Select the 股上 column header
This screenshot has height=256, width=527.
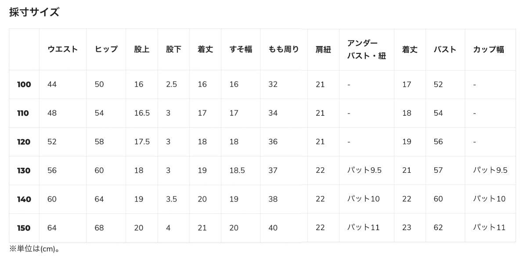(x=141, y=50)
